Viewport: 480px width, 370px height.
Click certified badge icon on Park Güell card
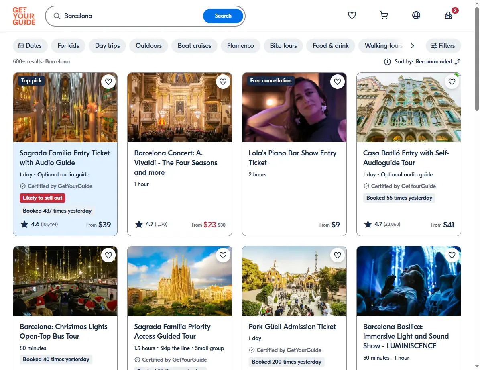pos(252,350)
